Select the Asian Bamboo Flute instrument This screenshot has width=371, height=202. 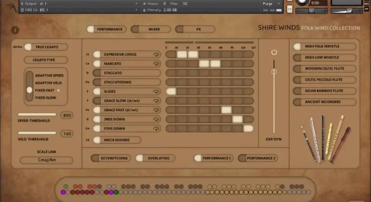[325, 91]
